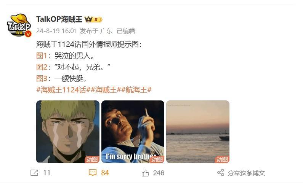View the "I'm sorry brother" GIF
Viewport: 303px width, 186px height.
[x=133, y=132]
